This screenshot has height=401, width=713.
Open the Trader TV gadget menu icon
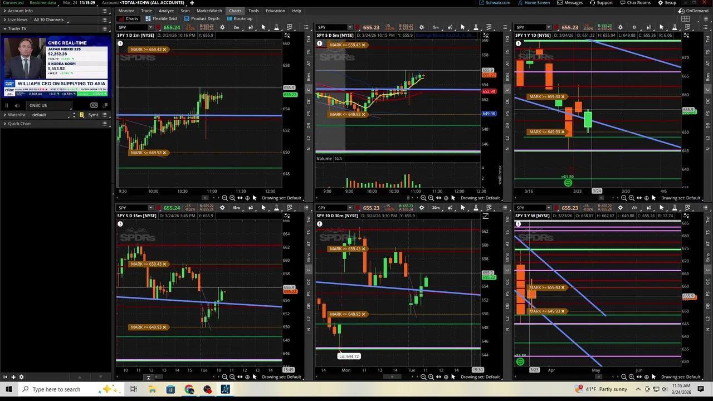pyautogui.click(x=105, y=28)
